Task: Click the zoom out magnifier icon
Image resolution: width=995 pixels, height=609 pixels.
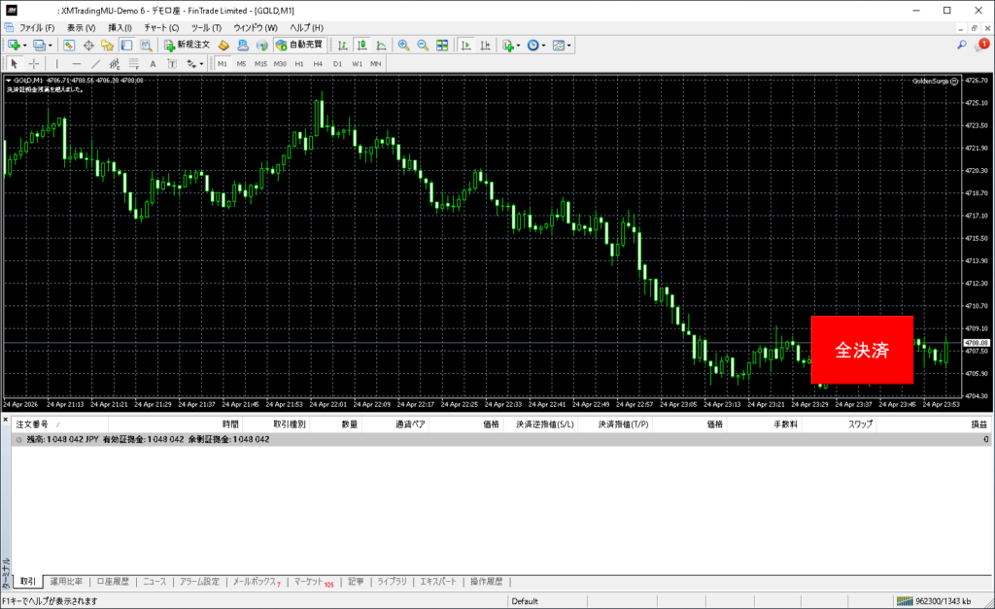Action: pyautogui.click(x=423, y=45)
